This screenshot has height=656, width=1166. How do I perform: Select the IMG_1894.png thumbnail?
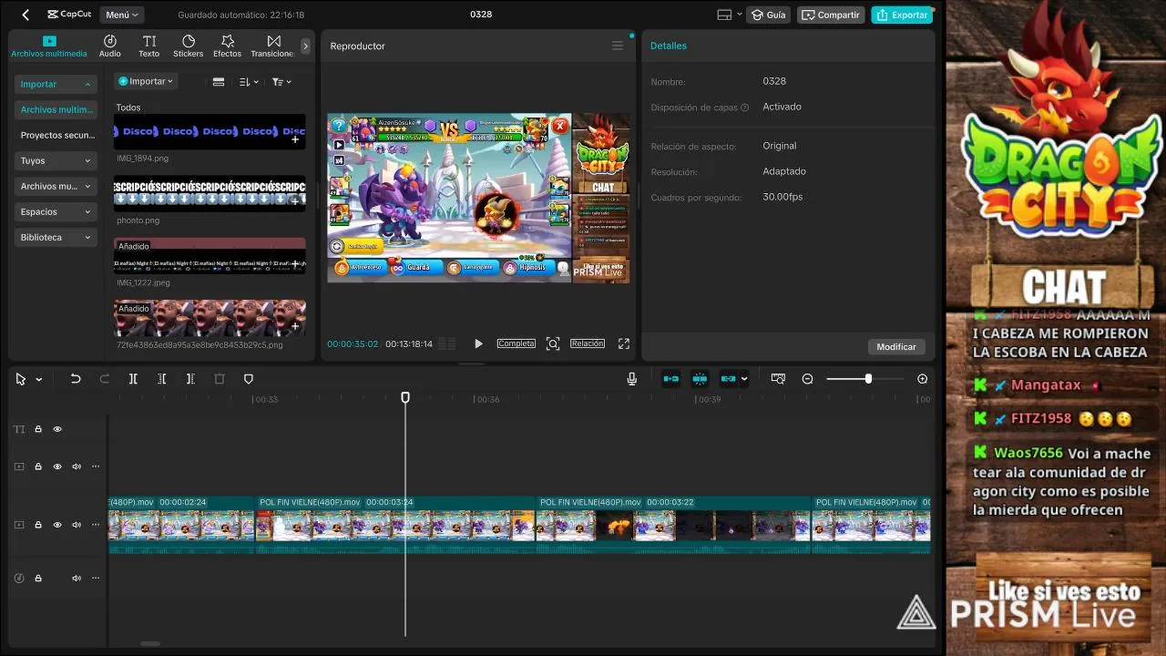tap(210, 131)
